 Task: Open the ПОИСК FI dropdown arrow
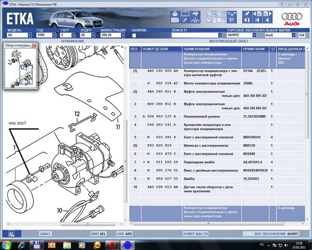[x=220, y=35]
